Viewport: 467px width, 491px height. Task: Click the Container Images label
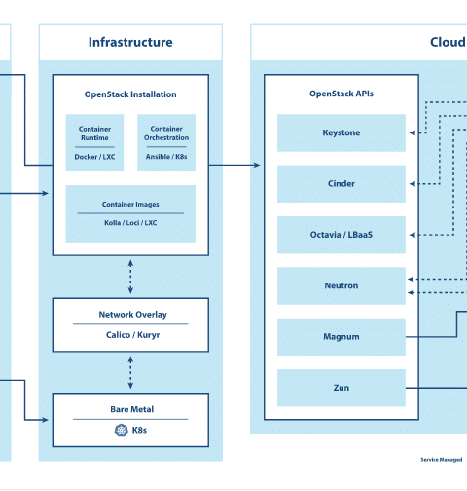(130, 205)
